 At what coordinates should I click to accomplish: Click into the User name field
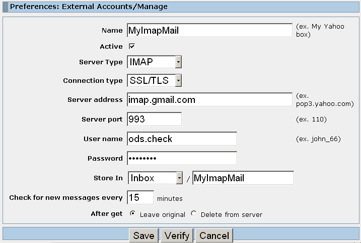pyautogui.click(x=182, y=139)
